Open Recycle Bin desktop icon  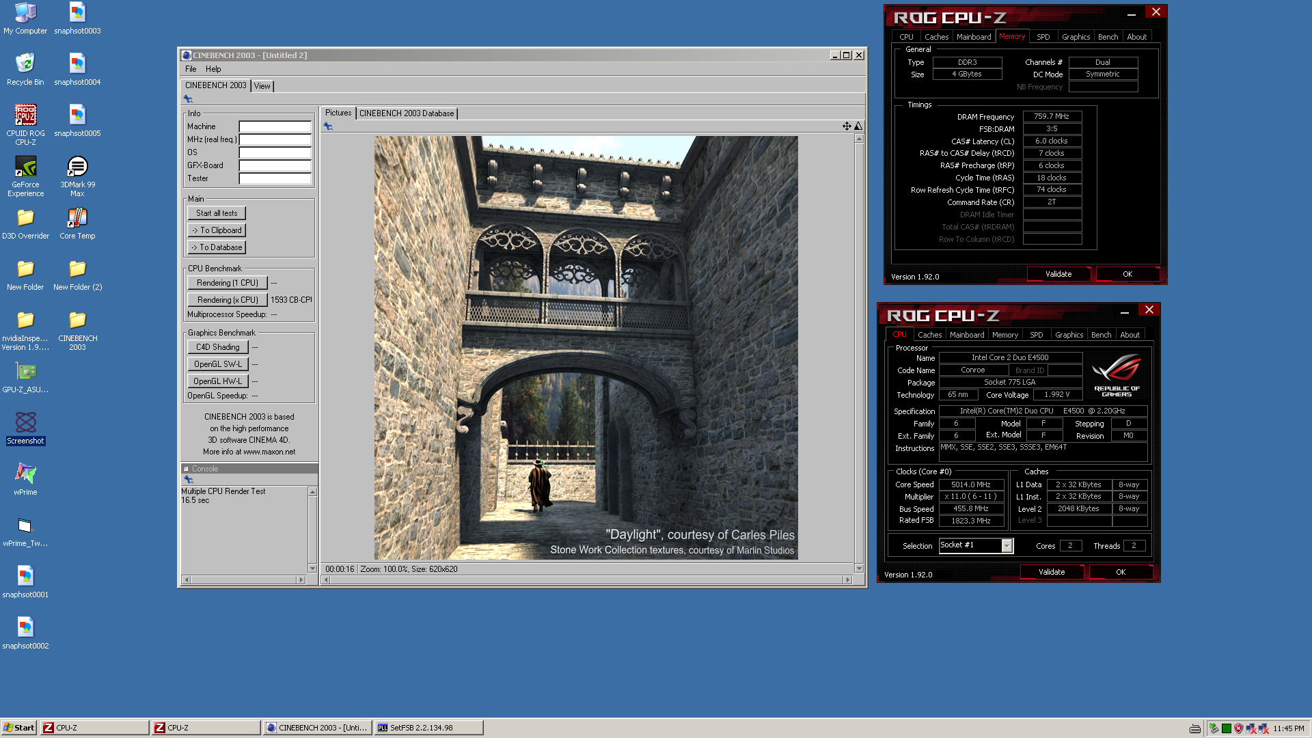pos(25,70)
